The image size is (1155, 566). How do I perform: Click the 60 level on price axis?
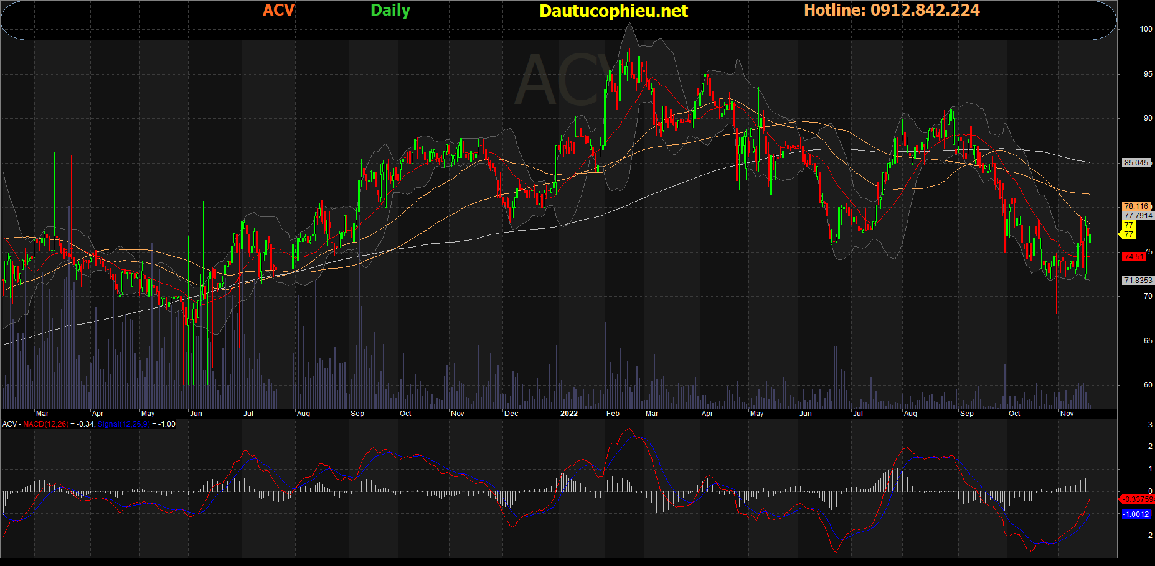tap(1148, 385)
